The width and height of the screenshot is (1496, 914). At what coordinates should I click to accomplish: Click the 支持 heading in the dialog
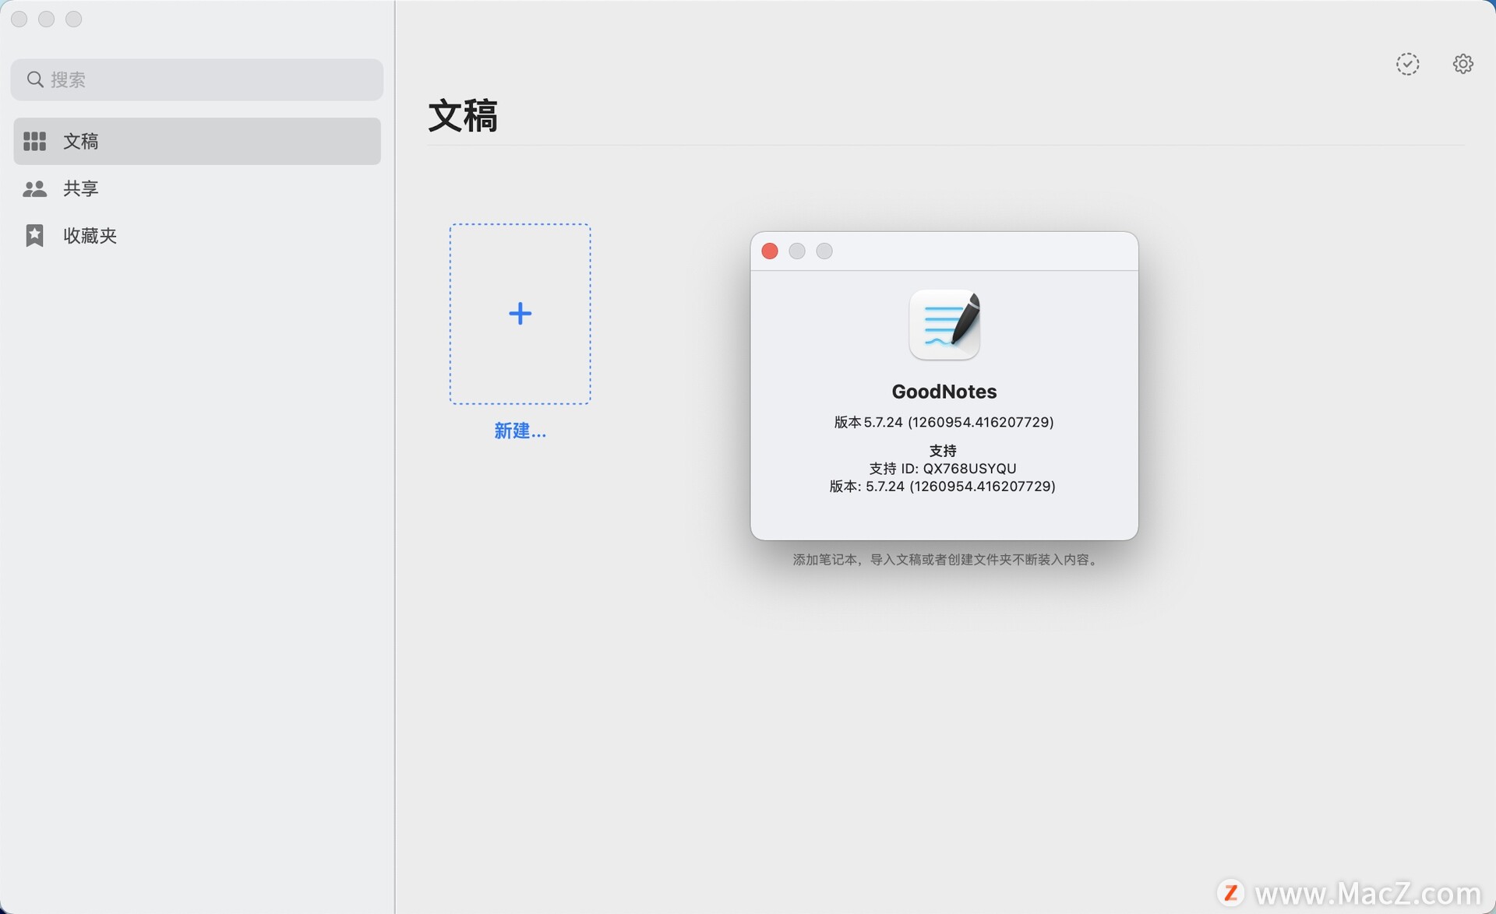tap(943, 451)
